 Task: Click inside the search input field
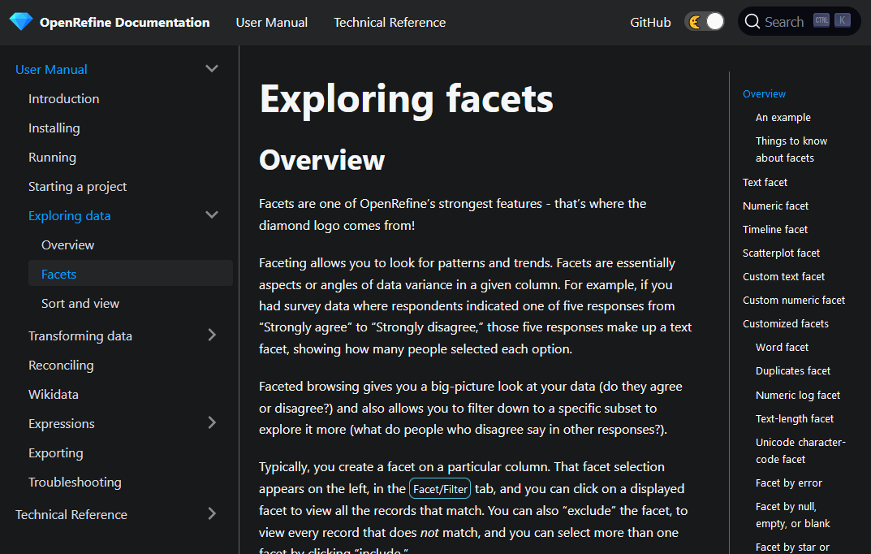783,21
